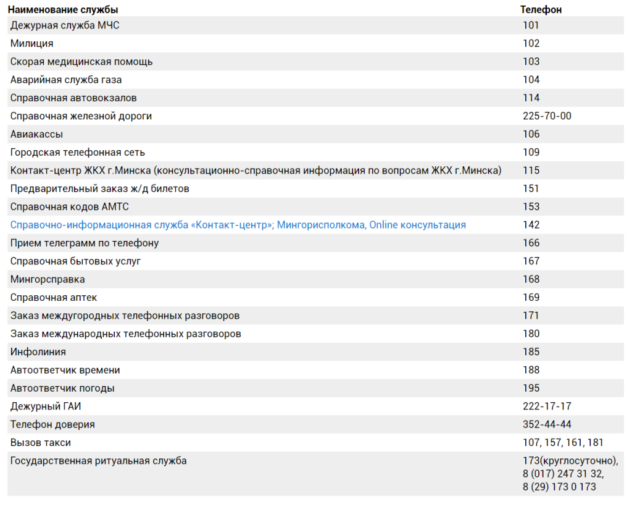The height and width of the screenshot is (509, 632).
Task: Select Автоответчик погоды
Action: click(62, 388)
